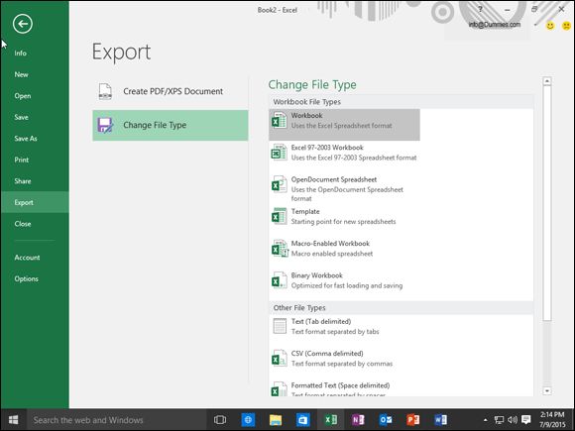
Task: Open the Action Center notification icon
Action: coord(526,420)
